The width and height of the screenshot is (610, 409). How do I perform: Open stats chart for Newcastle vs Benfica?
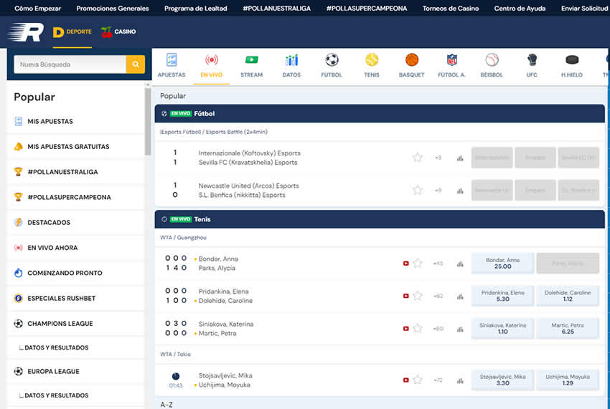pos(460,191)
